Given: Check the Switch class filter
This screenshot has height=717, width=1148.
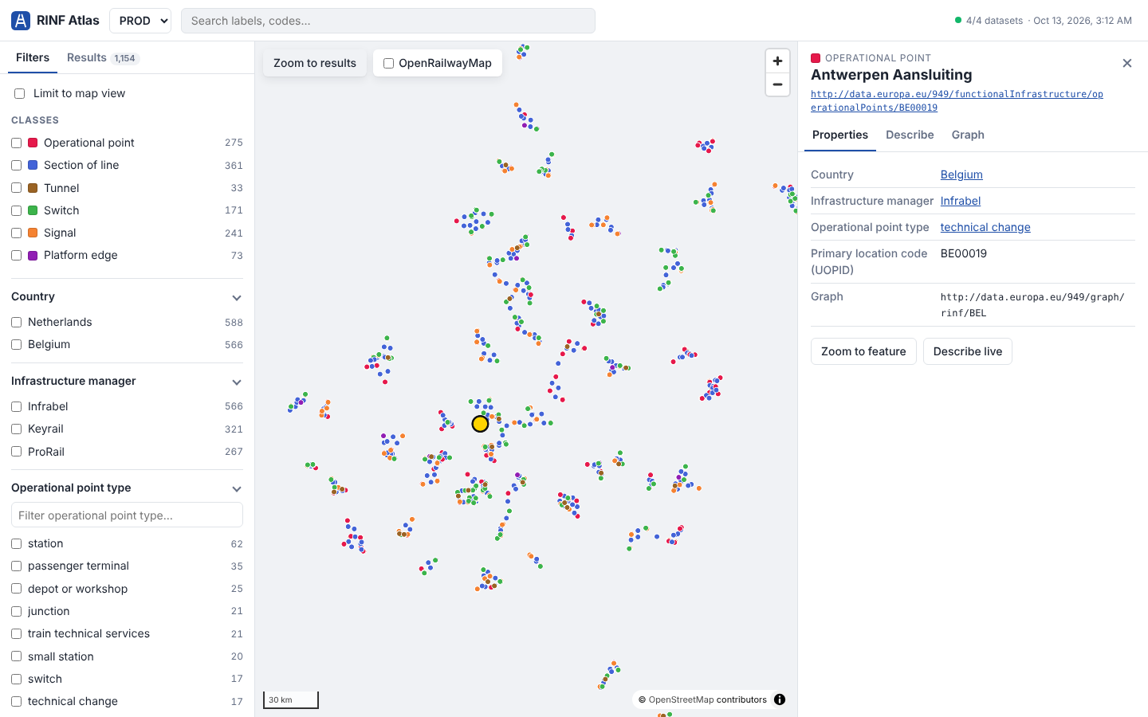Looking at the screenshot, I should [16, 210].
